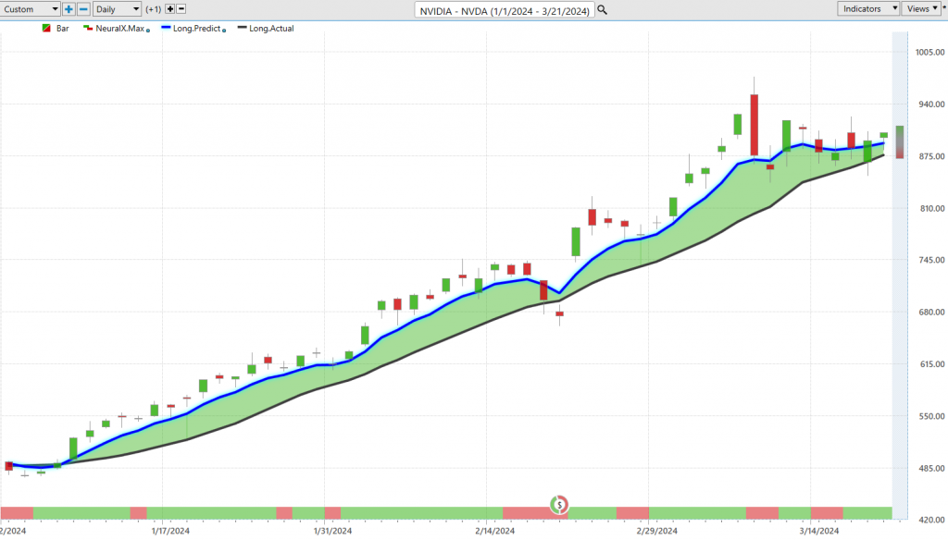This screenshot has width=948, height=540.
Task: Click the black minus forecast decrement button
Action: point(181,8)
